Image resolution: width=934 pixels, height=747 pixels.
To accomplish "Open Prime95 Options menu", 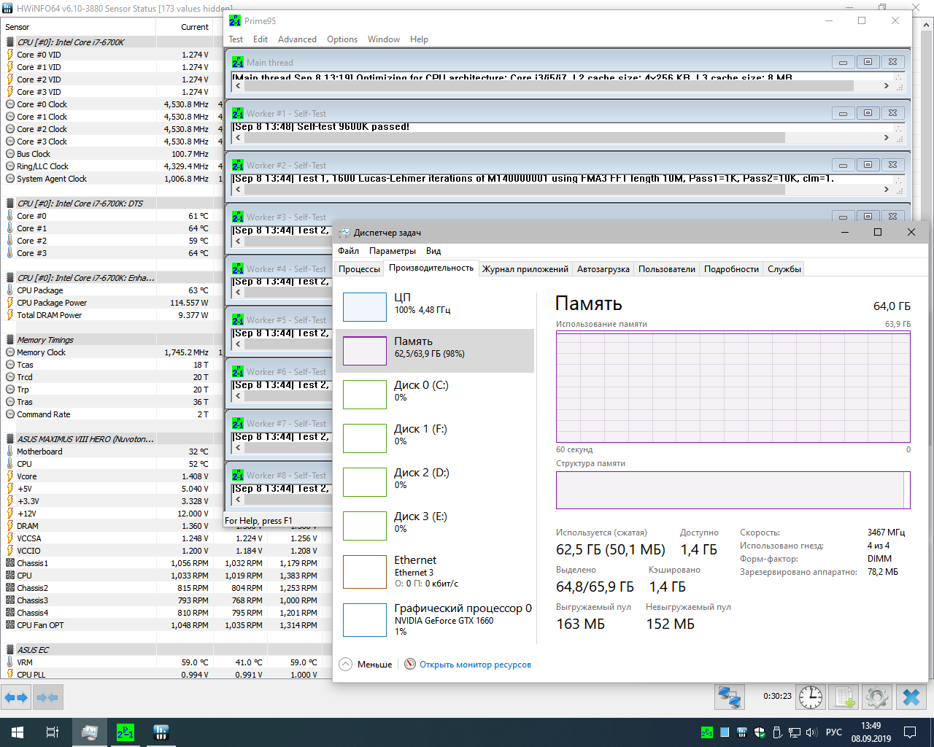I will (342, 39).
